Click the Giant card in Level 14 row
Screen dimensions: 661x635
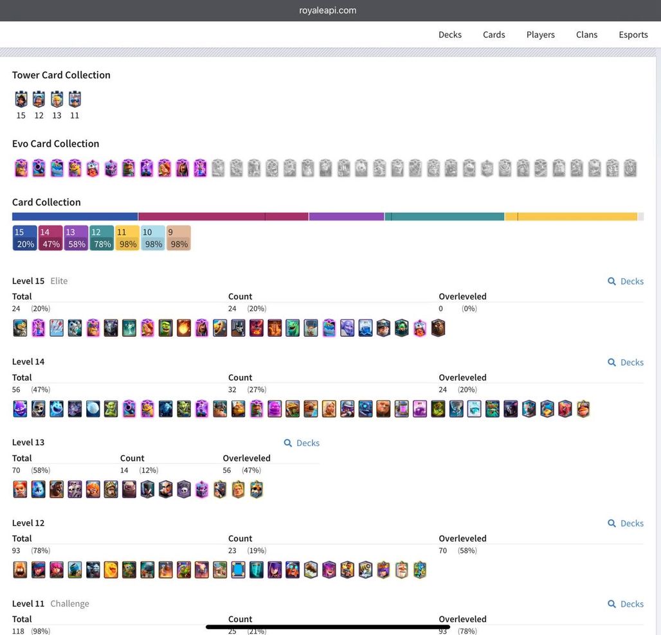point(383,409)
